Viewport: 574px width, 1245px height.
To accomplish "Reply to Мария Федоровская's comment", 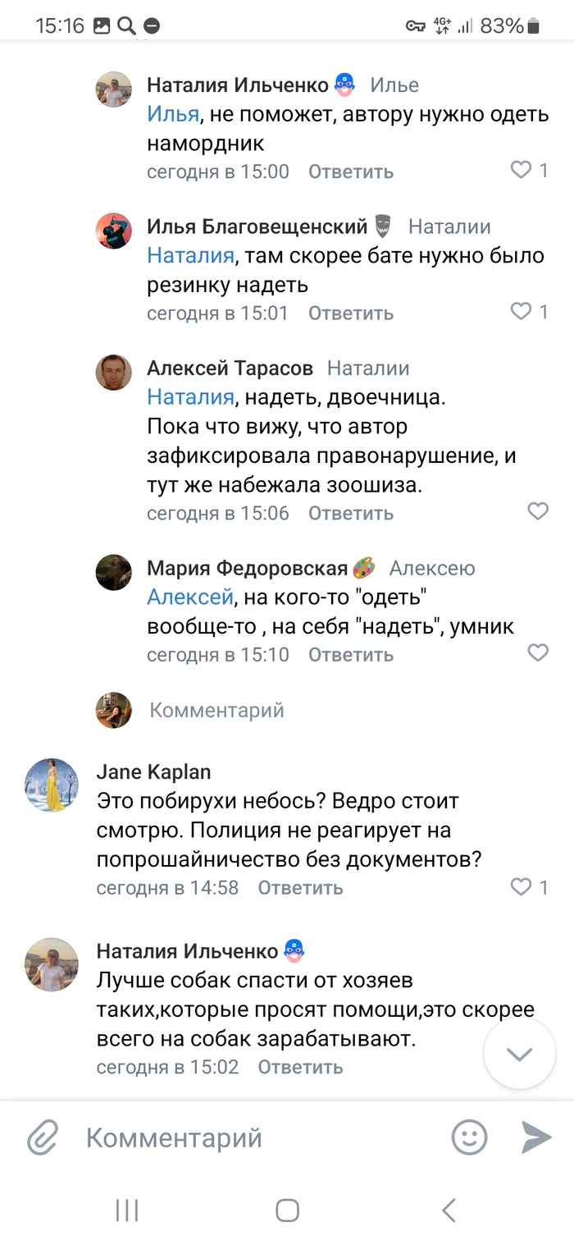I will point(350,655).
